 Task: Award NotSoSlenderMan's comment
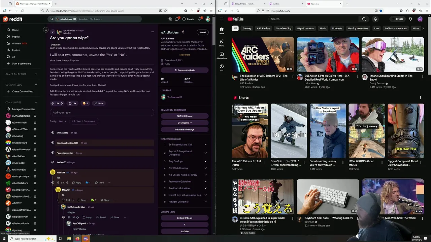tap(101, 217)
